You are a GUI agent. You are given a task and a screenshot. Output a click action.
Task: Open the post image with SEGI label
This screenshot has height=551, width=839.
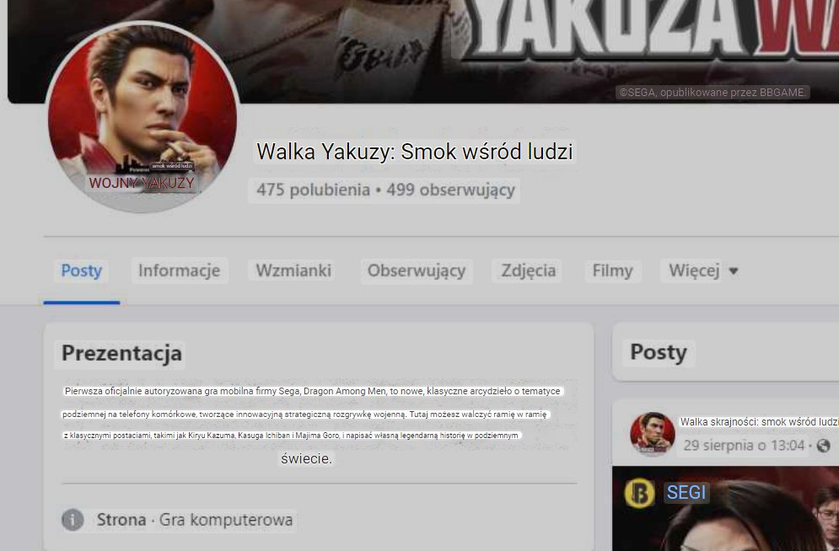click(725, 508)
